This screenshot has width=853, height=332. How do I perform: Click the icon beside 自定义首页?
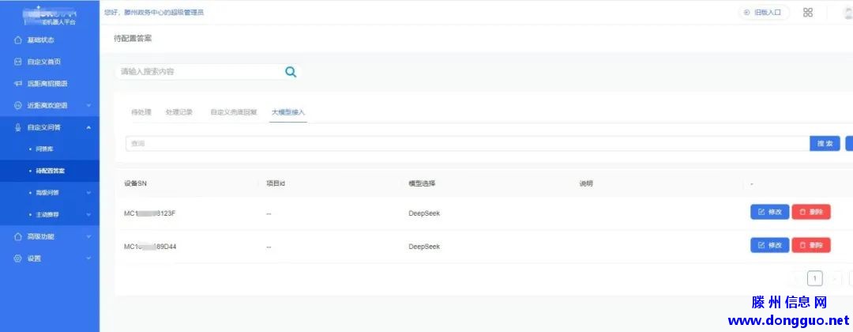tap(18, 62)
